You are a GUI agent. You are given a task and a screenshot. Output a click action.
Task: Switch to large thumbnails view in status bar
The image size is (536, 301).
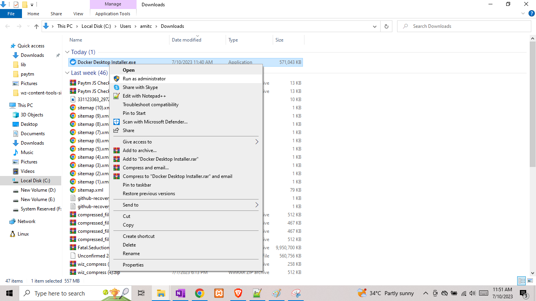(530, 281)
